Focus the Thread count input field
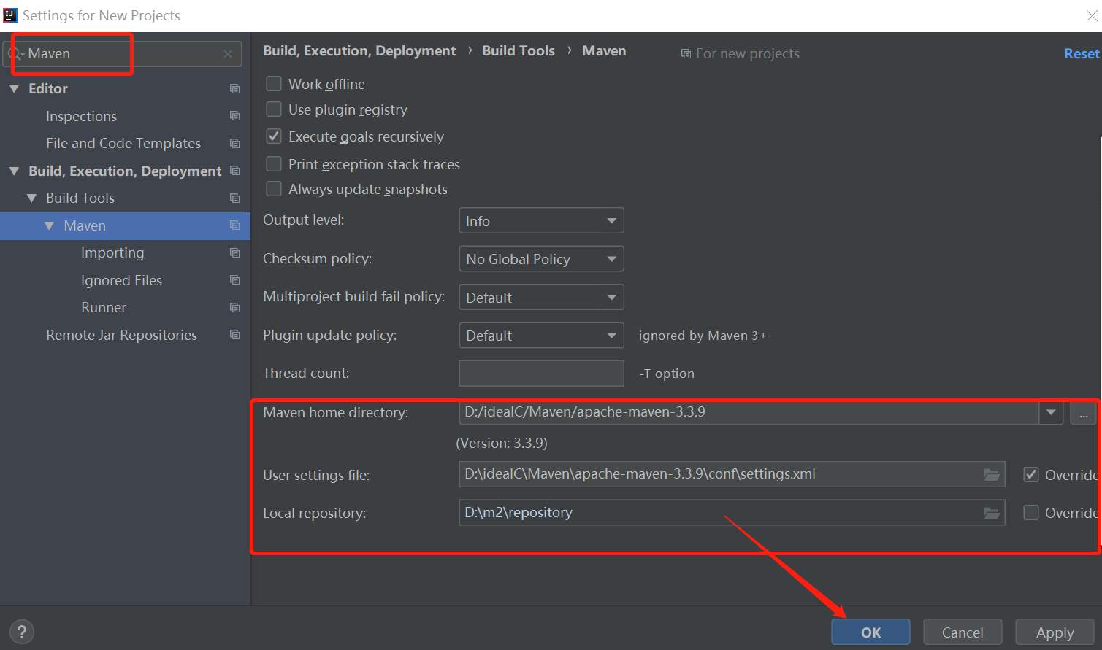The height and width of the screenshot is (650, 1102). coord(541,374)
